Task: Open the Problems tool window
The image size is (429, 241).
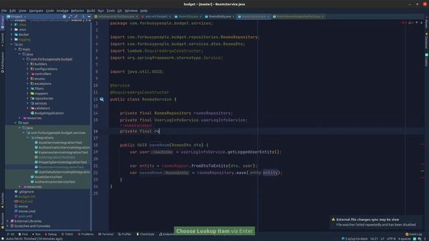Action: (86, 234)
